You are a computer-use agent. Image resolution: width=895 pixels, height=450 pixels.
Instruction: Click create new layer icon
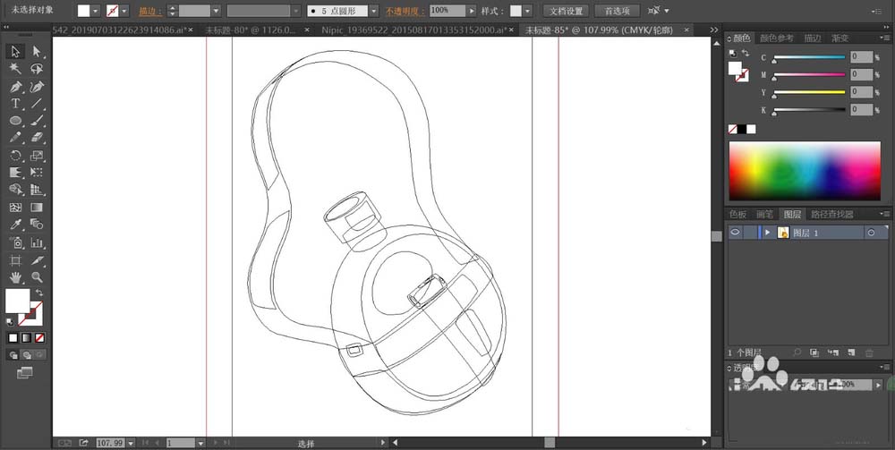(851, 353)
